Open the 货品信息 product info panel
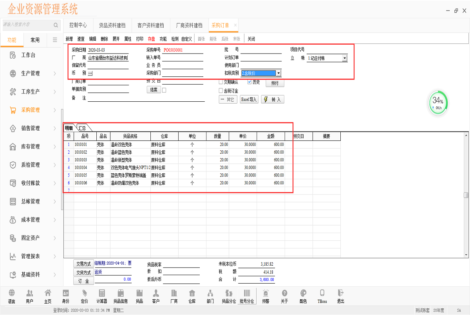 (121, 296)
